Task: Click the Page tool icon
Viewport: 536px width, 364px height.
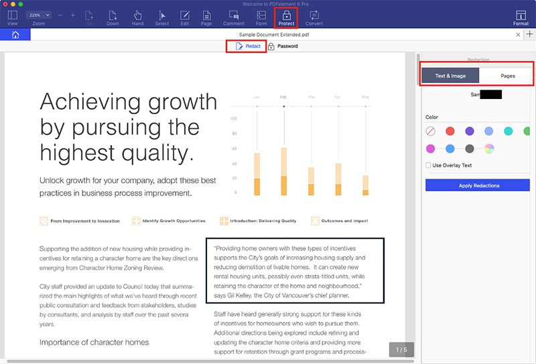Action: 206,17
